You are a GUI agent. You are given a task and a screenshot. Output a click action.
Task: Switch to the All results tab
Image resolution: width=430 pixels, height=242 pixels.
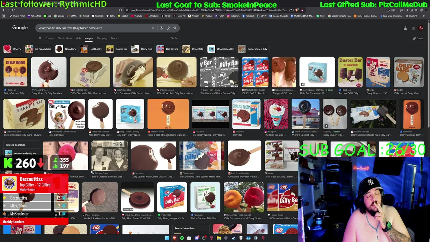point(40,38)
